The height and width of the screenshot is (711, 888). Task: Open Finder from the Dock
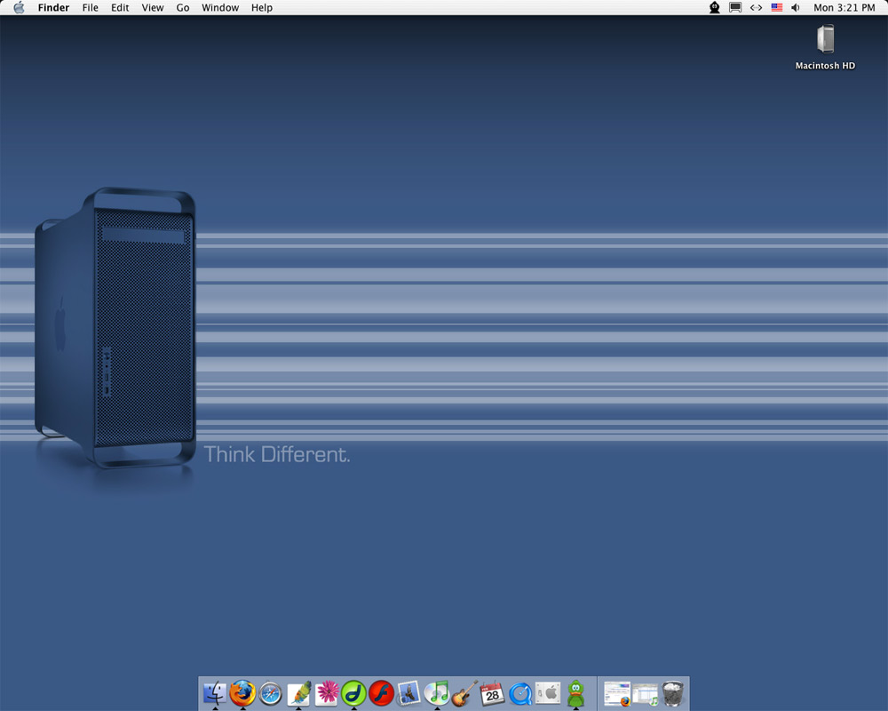(215, 693)
